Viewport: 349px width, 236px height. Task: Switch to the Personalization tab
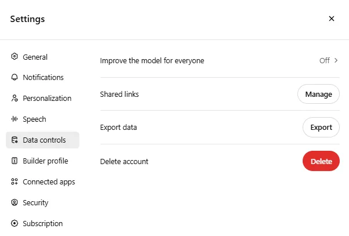click(42, 98)
